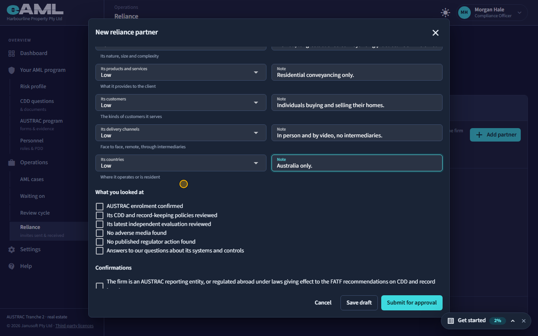
Task: Tick Answers to our questions checkbox
Action: pos(100,251)
